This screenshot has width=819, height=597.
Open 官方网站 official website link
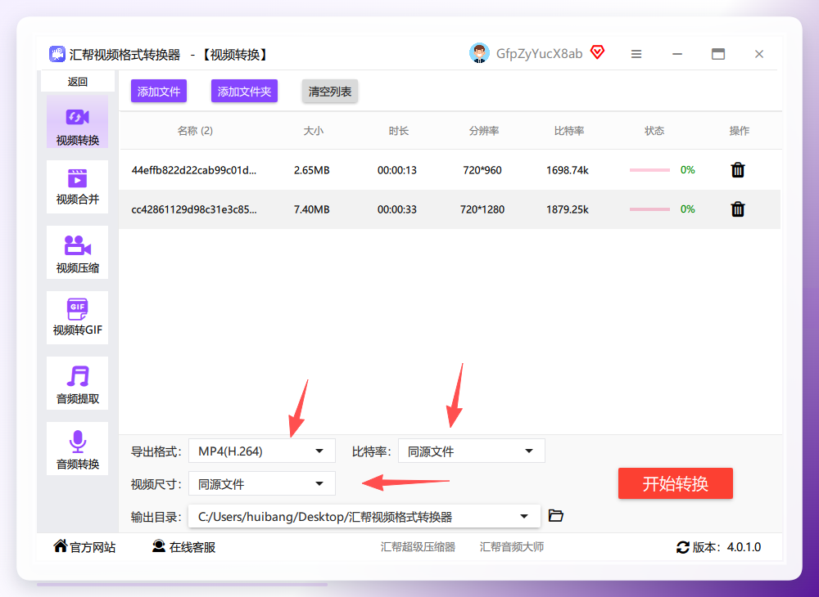[84, 547]
